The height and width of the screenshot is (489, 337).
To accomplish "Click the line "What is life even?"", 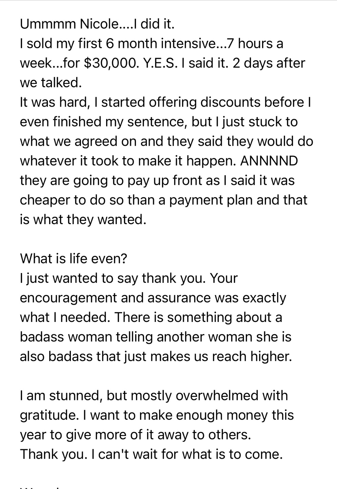I will coord(74,259).
